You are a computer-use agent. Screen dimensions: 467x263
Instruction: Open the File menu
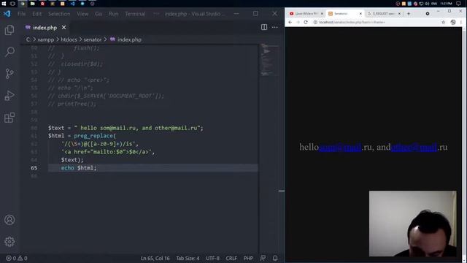pyautogui.click(x=21, y=14)
